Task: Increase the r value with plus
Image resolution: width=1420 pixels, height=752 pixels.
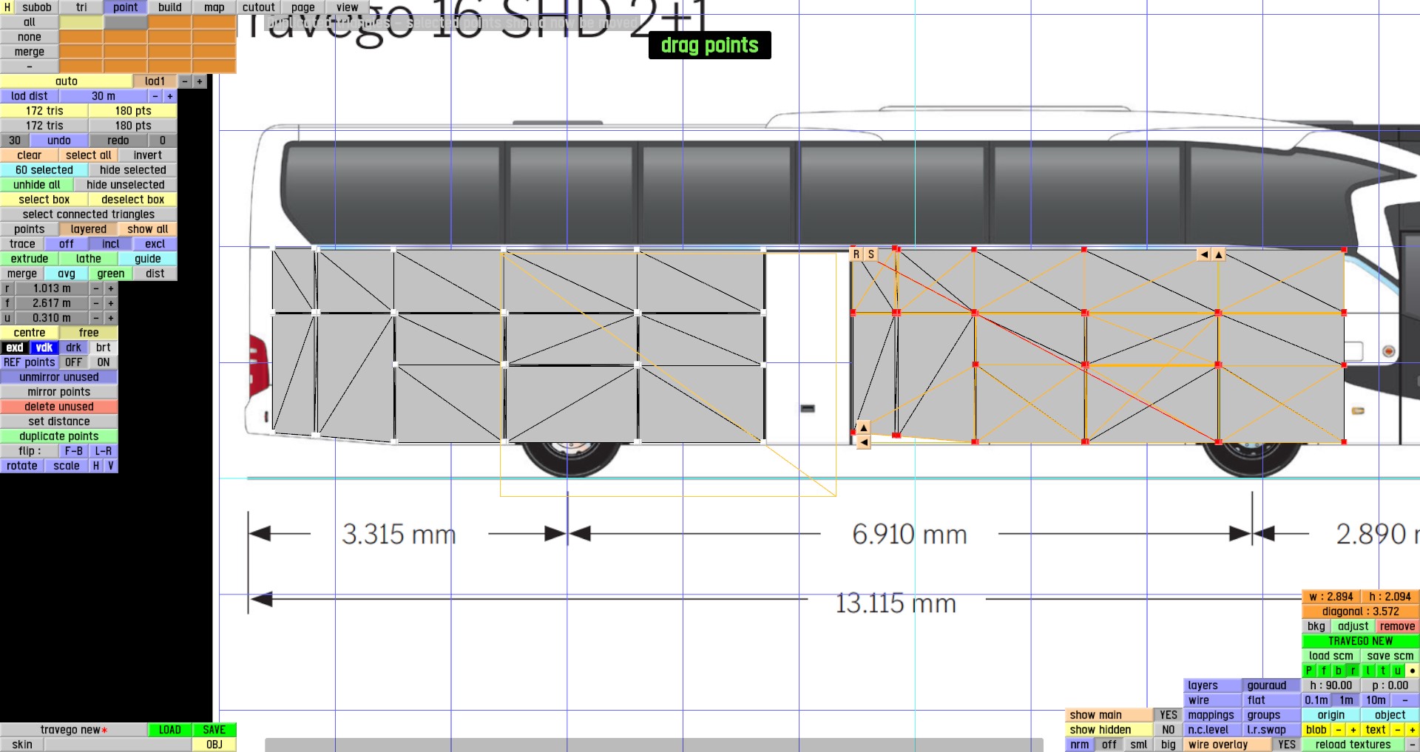Action: (x=111, y=288)
